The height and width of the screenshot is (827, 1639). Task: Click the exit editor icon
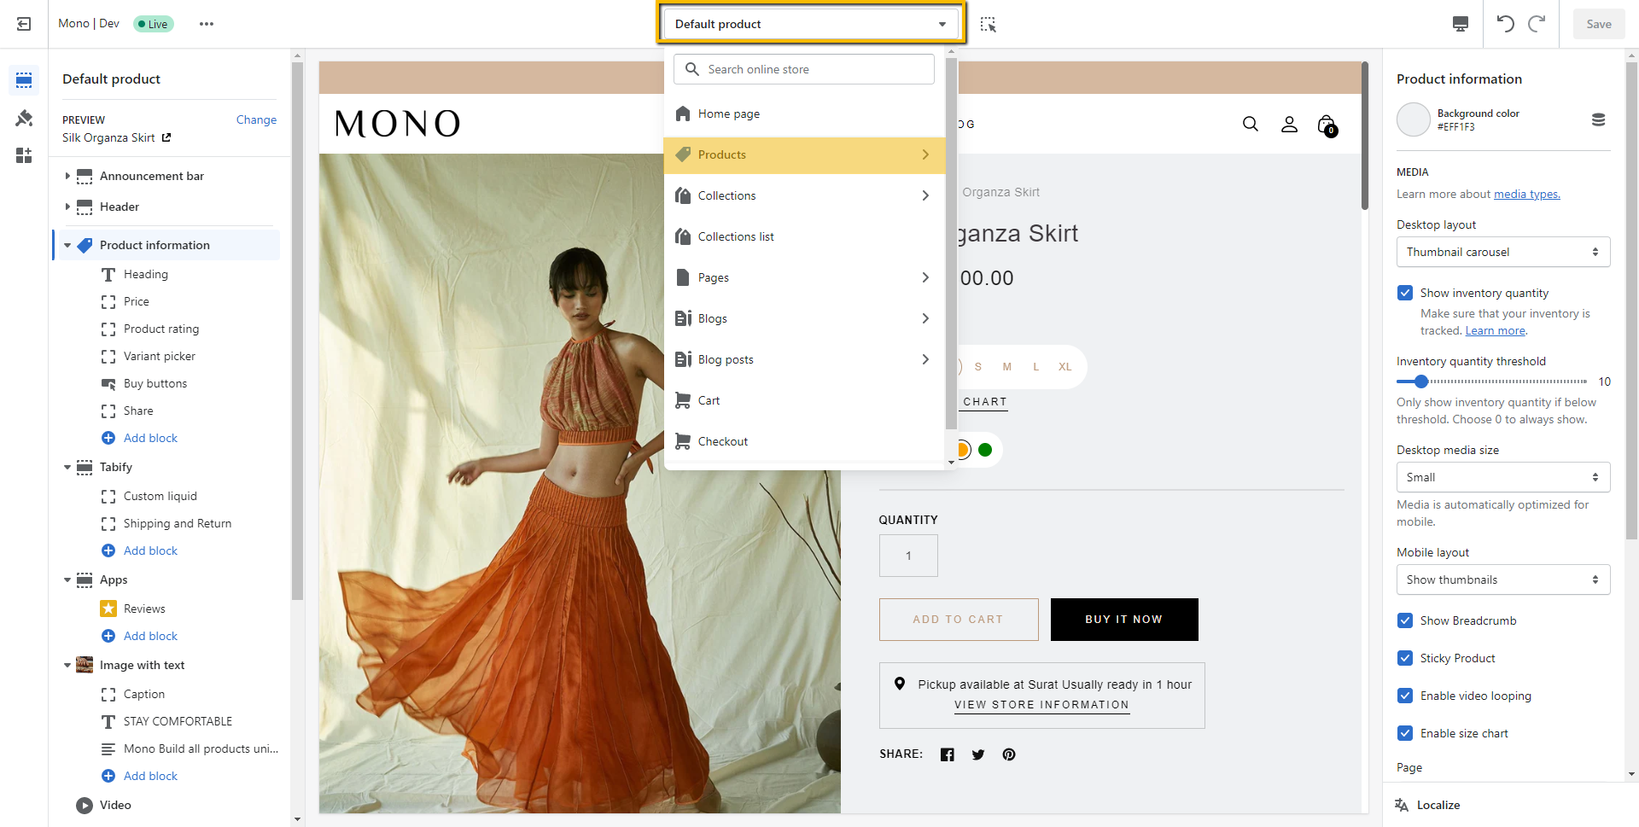(x=24, y=24)
